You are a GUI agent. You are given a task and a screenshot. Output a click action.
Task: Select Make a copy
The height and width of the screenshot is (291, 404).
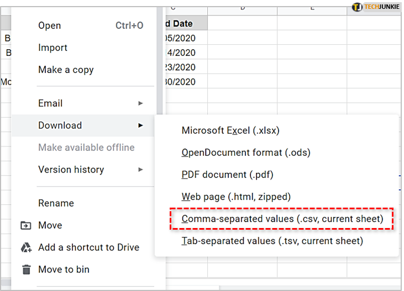tap(66, 70)
